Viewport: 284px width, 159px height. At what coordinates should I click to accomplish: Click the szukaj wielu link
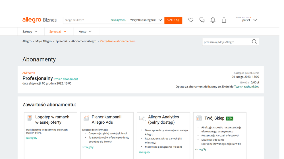click(118, 20)
